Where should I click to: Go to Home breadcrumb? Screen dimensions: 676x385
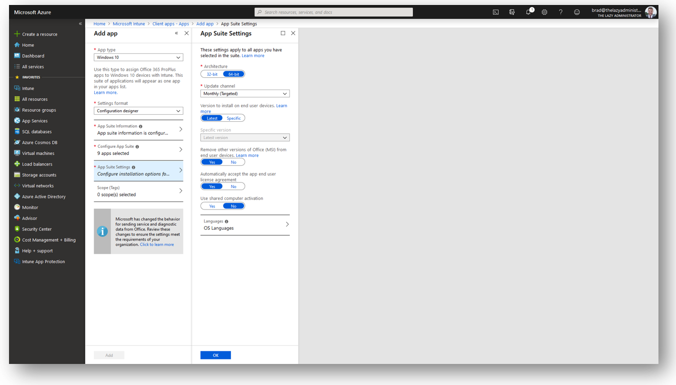coord(99,24)
